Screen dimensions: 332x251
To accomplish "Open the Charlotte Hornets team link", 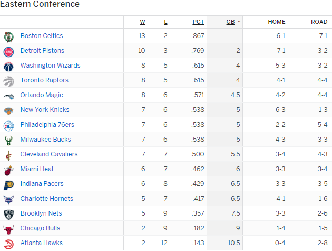I will 46,199.
